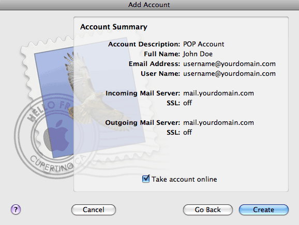Click the Account Description field label
This screenshot has height=225, width=299.
click(x=144, y=44)
